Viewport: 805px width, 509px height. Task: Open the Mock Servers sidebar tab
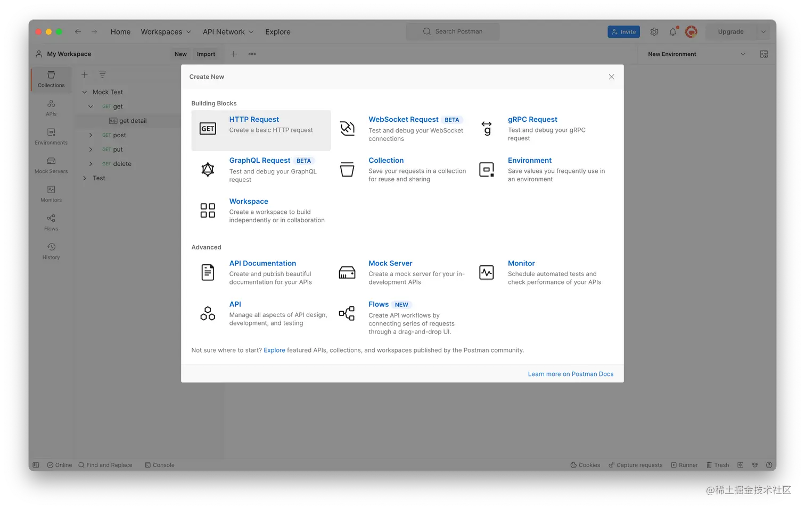pyautogui.click(x=51, y=165)
